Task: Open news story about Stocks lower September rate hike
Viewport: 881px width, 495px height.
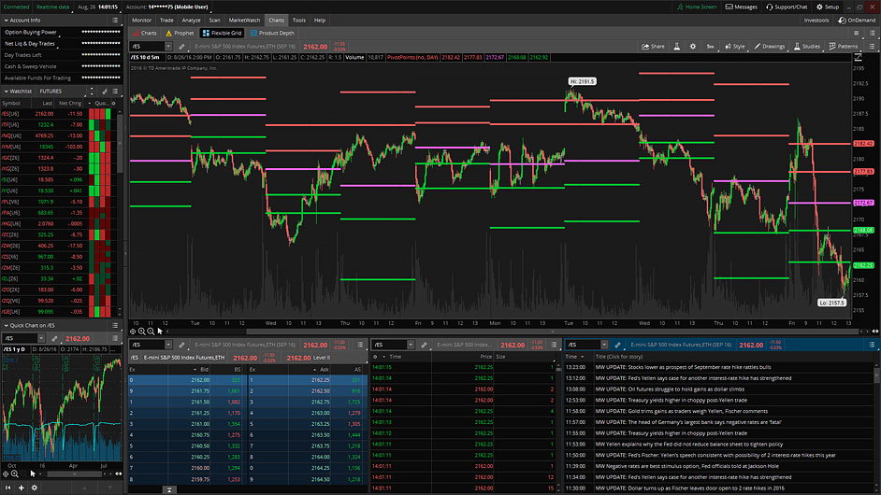Action: pyautogui.click(x=683, y=367)
